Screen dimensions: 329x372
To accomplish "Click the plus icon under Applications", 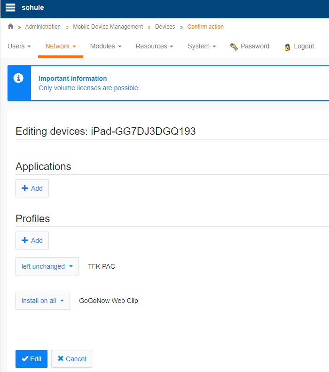I will [25, 188].
